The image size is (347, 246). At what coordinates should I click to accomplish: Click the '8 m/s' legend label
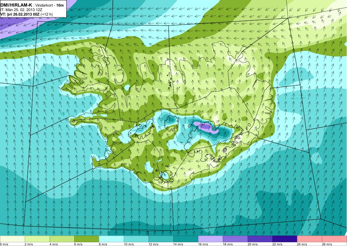[103, 244]
